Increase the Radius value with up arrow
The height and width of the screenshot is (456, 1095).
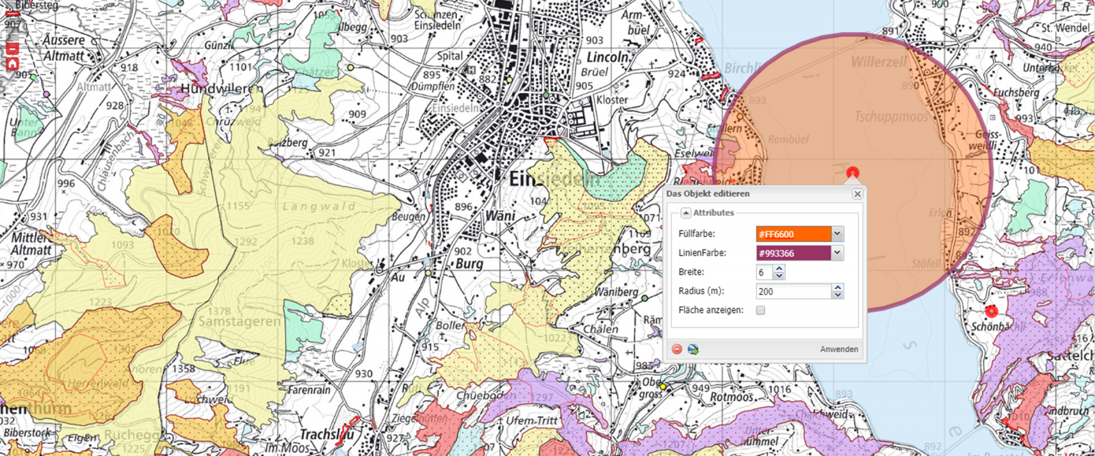pos(838,288)
